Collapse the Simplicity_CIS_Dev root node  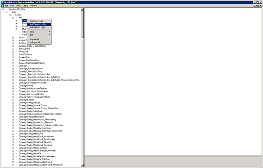[x=3, y=10]
